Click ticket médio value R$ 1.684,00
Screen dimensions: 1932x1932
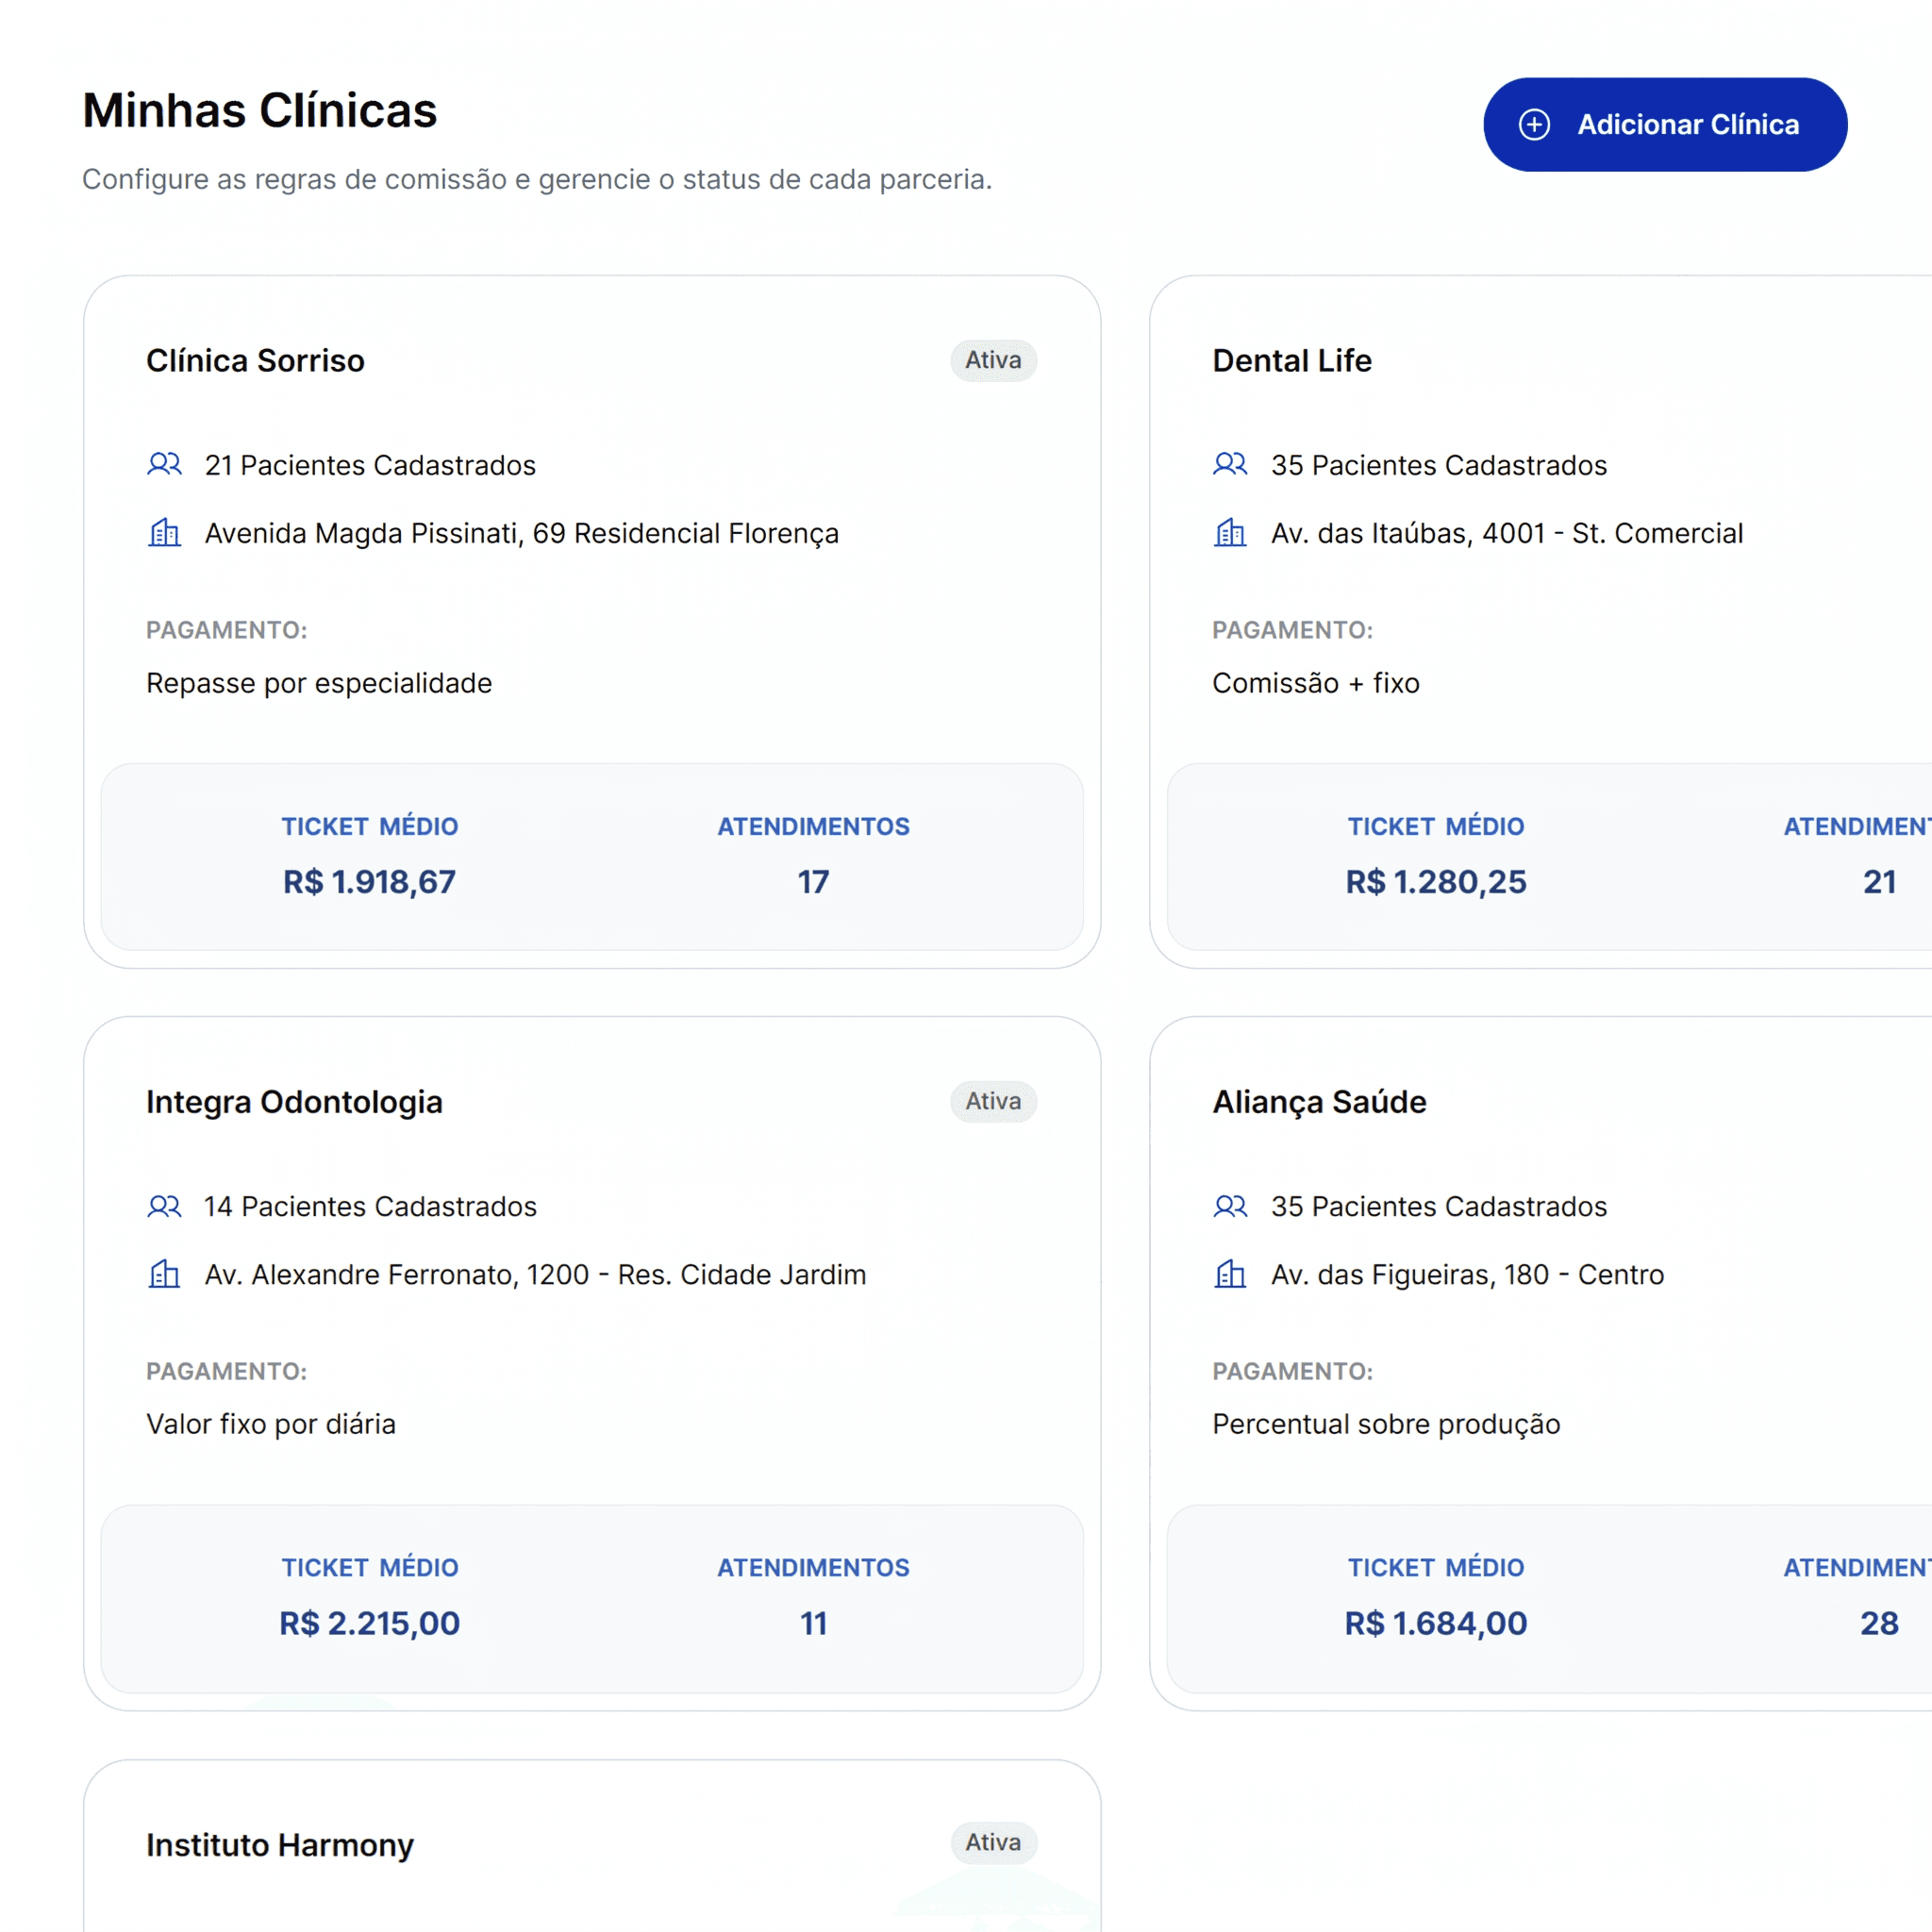click(x=1436, y=1623)
